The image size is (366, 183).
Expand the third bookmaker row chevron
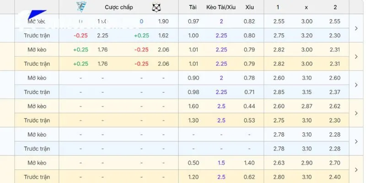tap(356, 85)
